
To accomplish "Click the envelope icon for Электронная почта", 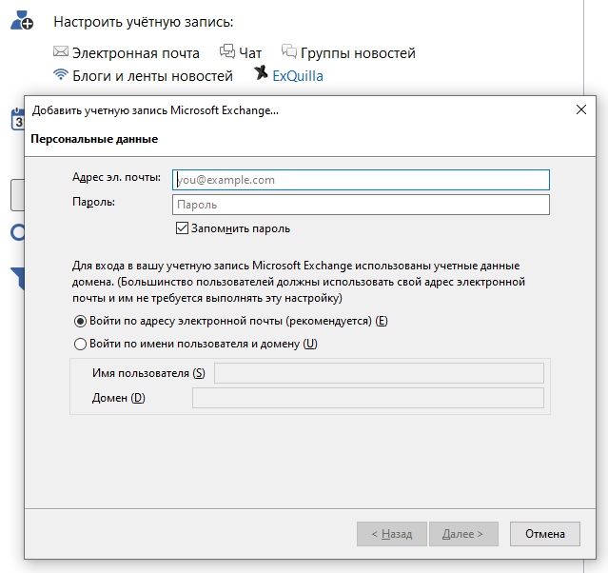I will pos(61,51).
